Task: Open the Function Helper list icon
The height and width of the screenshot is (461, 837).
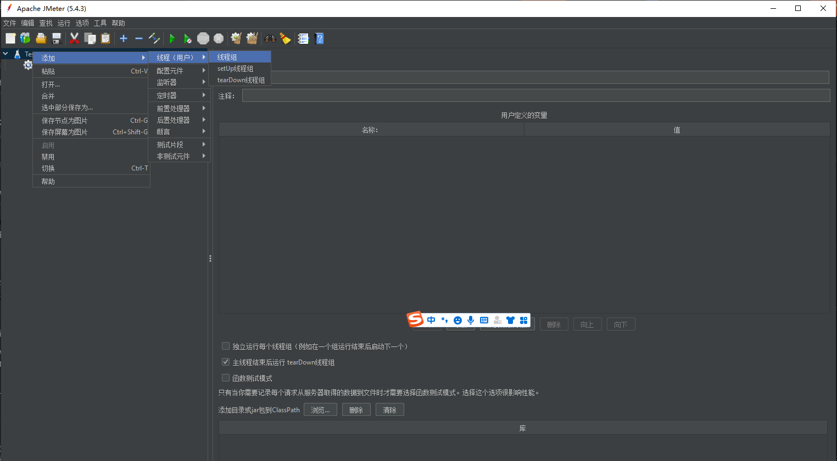Action: pos(303,38)
